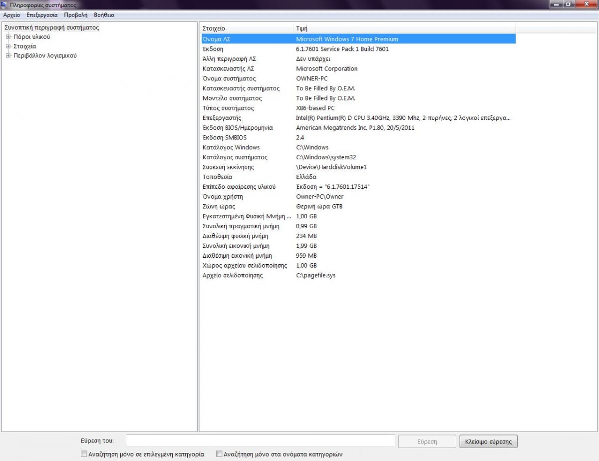Expand the Στοιχεία tree node
This screenshot has height=461, width=599.
coord(8,46)
